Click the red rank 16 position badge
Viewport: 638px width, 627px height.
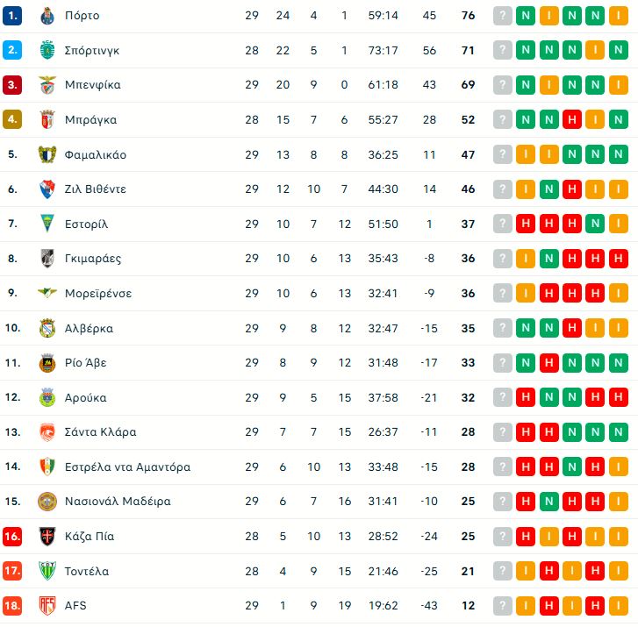pos(12,536)
